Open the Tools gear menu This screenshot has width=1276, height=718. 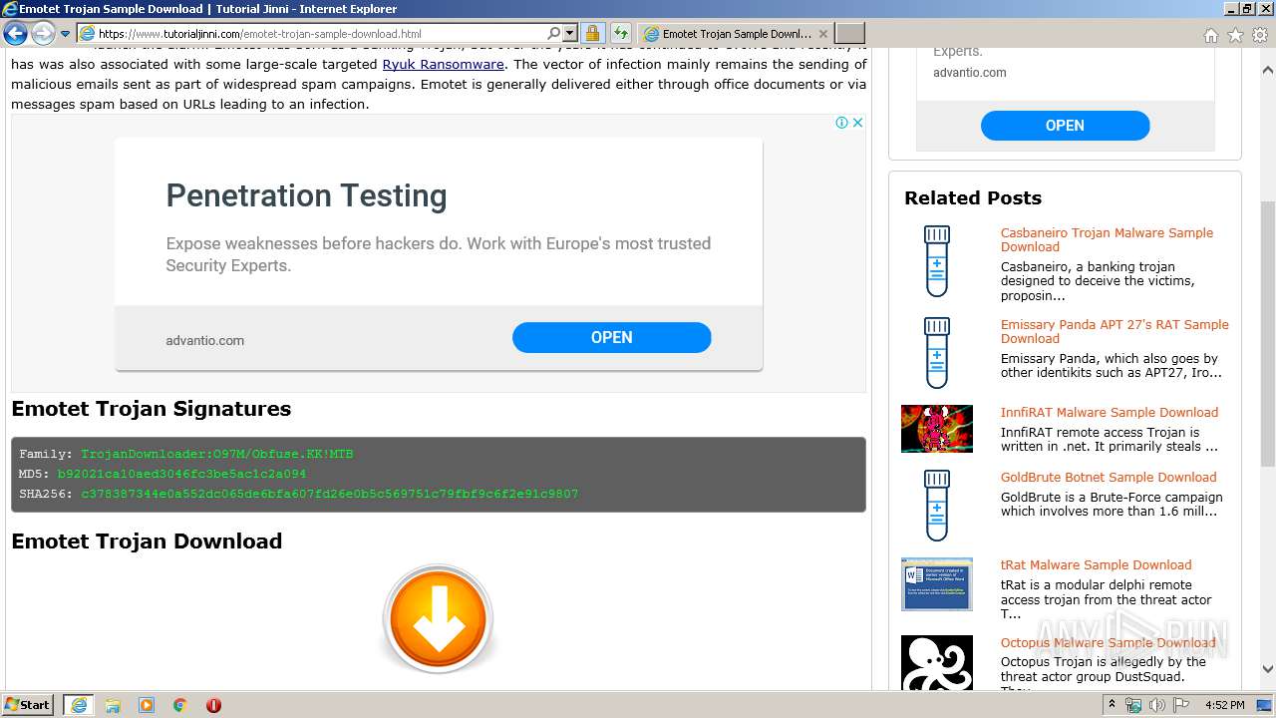(x=1260, y=35)
